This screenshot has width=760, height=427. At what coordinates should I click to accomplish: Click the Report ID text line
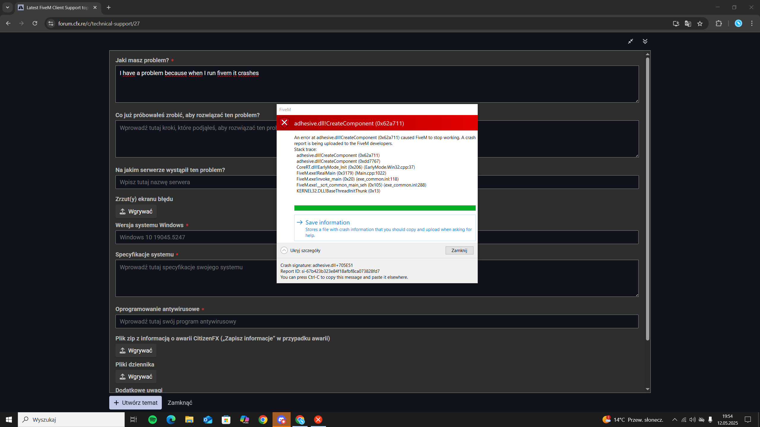click(x=330, y=271)
